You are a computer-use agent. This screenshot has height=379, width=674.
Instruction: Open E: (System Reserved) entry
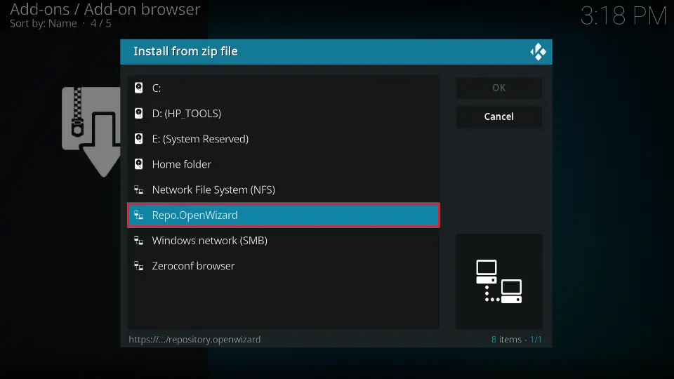(283, 139)
